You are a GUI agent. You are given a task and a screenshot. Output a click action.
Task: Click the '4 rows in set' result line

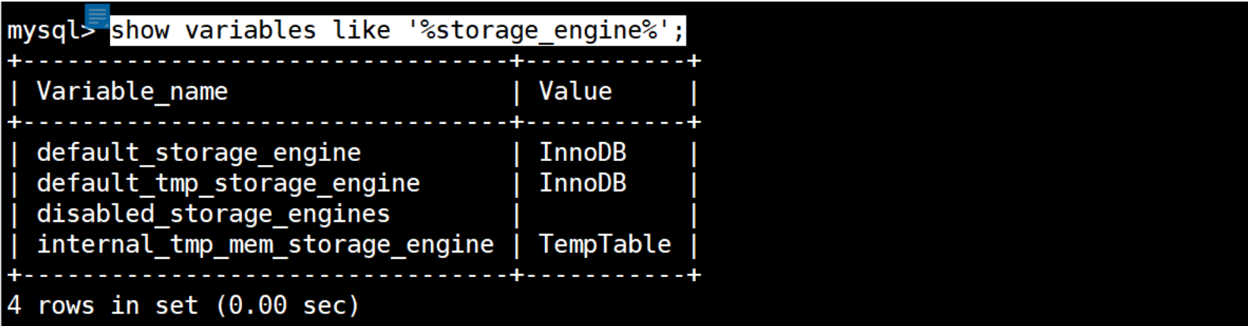103,305
